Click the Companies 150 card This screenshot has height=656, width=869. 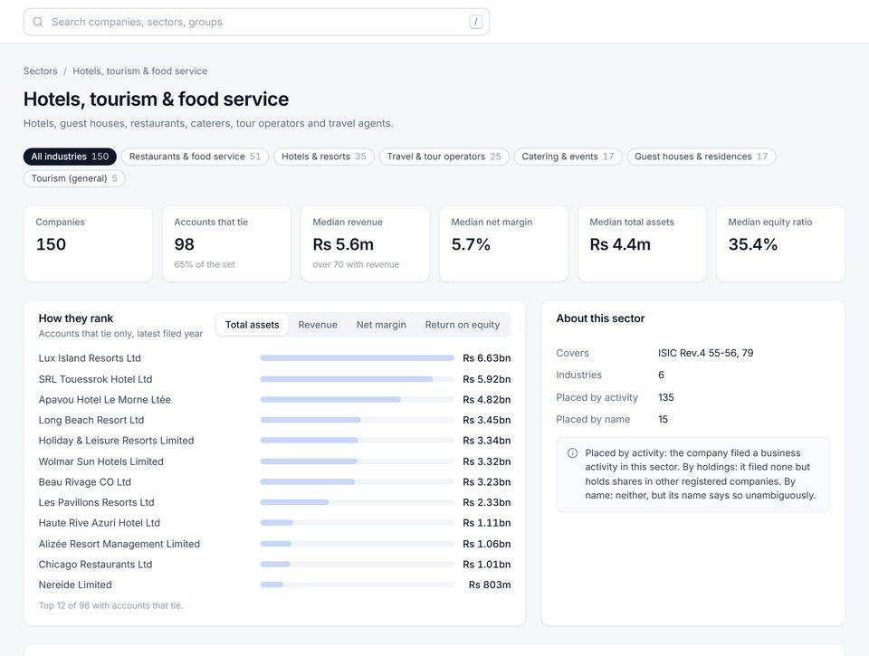[x=88, y=243]
